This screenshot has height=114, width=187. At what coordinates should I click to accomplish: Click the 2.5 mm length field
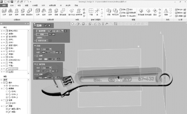coord(46,71)
